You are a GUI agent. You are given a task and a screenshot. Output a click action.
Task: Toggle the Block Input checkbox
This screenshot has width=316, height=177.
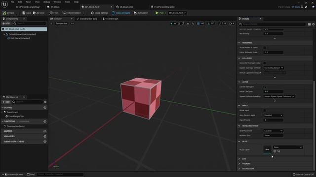(265, 110)
